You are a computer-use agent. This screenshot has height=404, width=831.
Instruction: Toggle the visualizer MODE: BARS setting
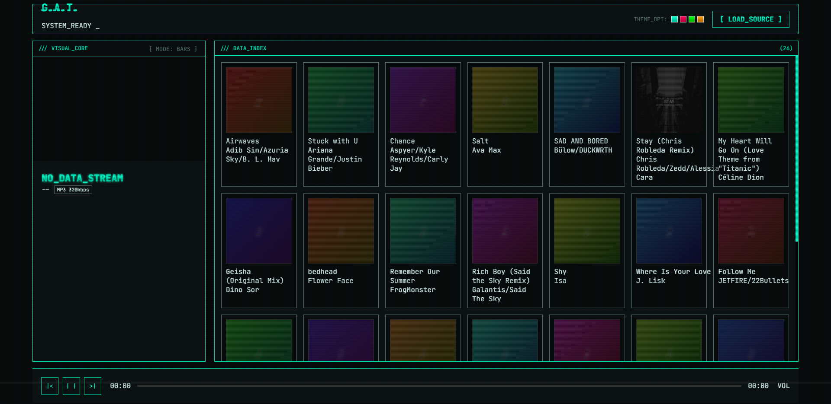pyautogui.click(x=173, y=49)
